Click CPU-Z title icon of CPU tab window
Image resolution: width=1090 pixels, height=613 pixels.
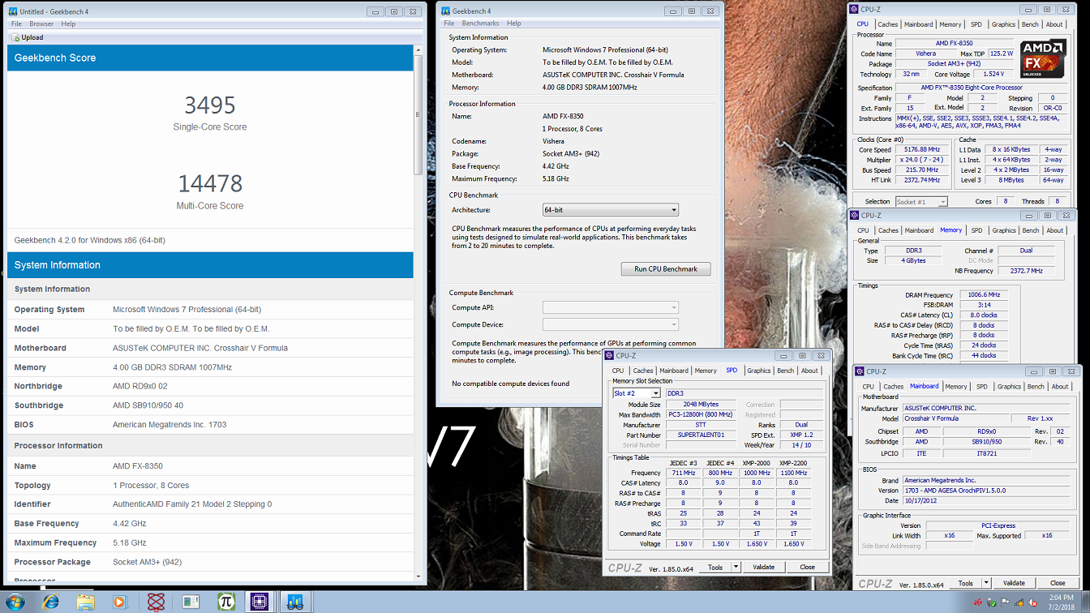(x=854, y=9)
